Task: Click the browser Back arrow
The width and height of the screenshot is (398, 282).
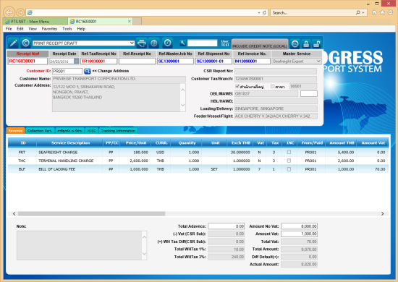Action: click(9, 12)
